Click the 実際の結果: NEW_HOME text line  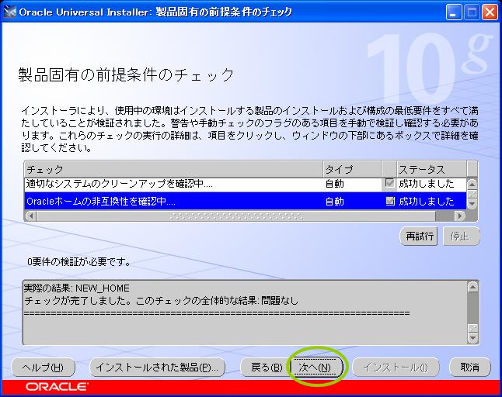(x=76, y=288)
